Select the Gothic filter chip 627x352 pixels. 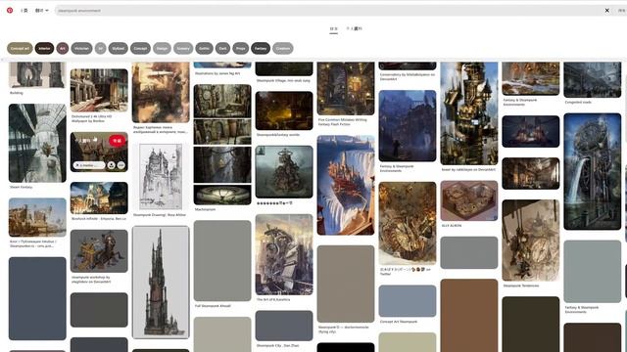[205, 48]
